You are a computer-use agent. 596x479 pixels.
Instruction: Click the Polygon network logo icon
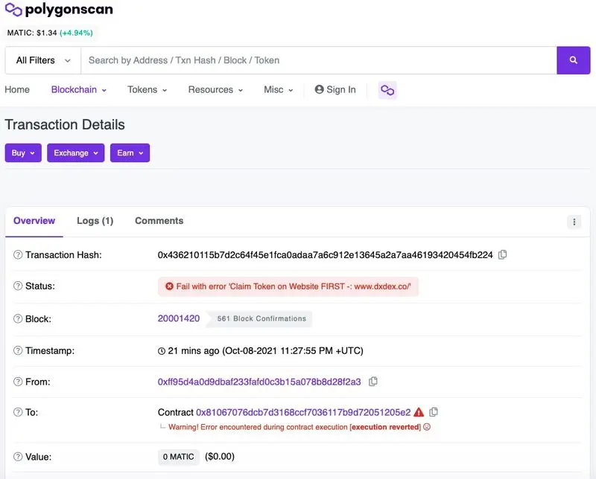tap(387, 90)
